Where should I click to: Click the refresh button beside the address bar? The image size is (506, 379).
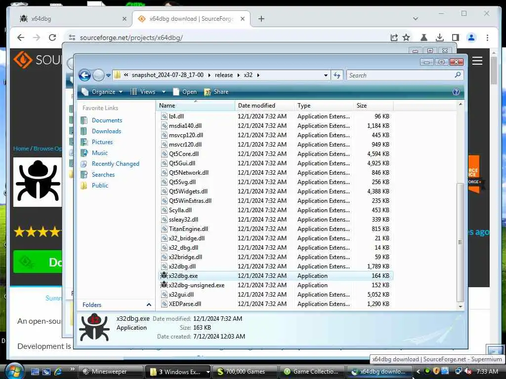[337, 75]
